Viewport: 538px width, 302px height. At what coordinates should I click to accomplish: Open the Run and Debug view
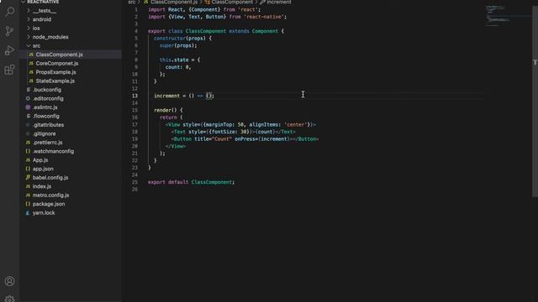9,50
